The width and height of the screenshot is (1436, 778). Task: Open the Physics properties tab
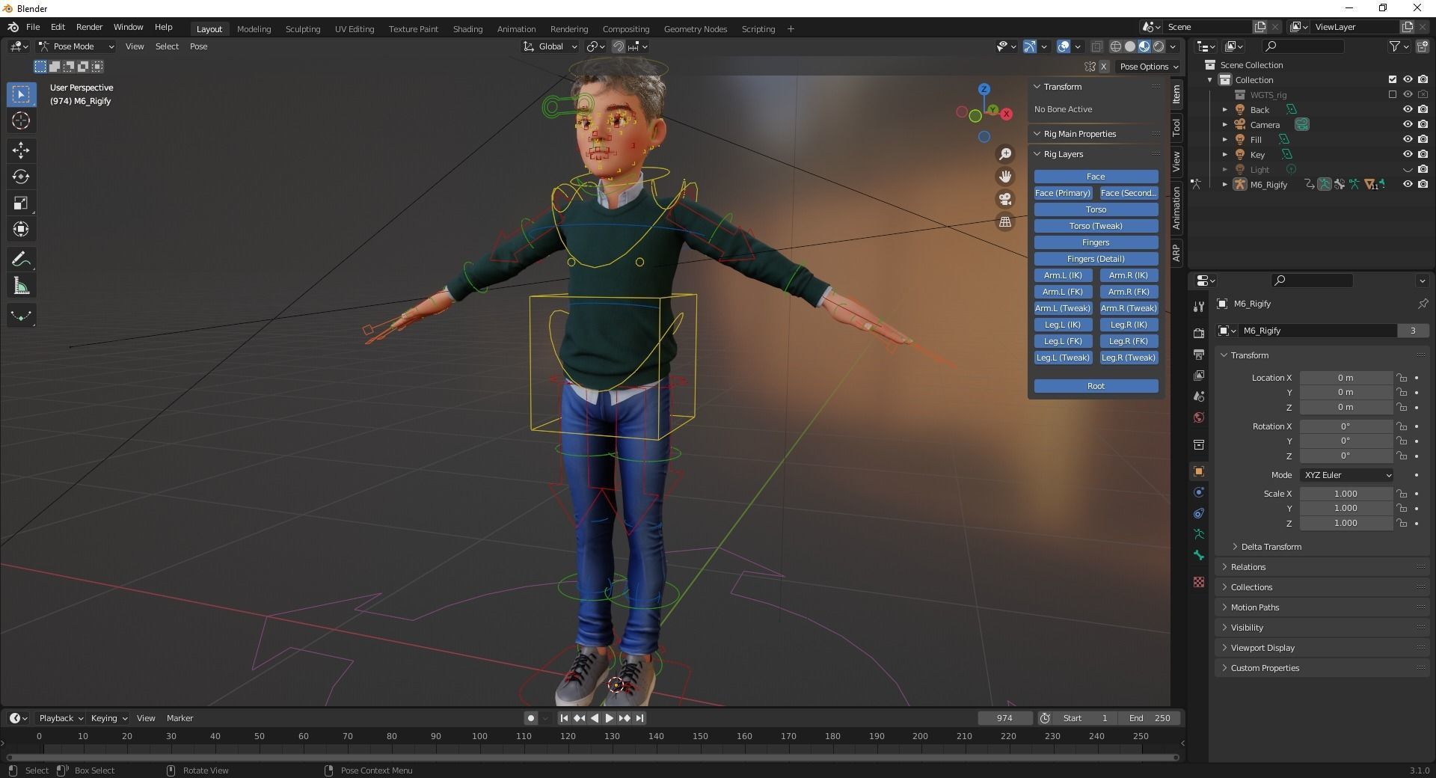1199,492
